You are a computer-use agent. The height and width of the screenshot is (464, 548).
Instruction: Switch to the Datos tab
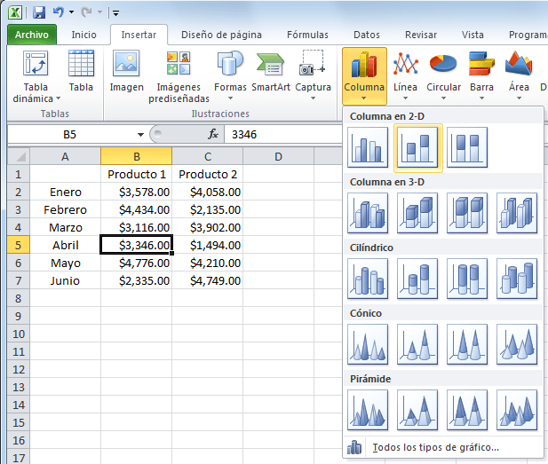click(x=367, y=35)
